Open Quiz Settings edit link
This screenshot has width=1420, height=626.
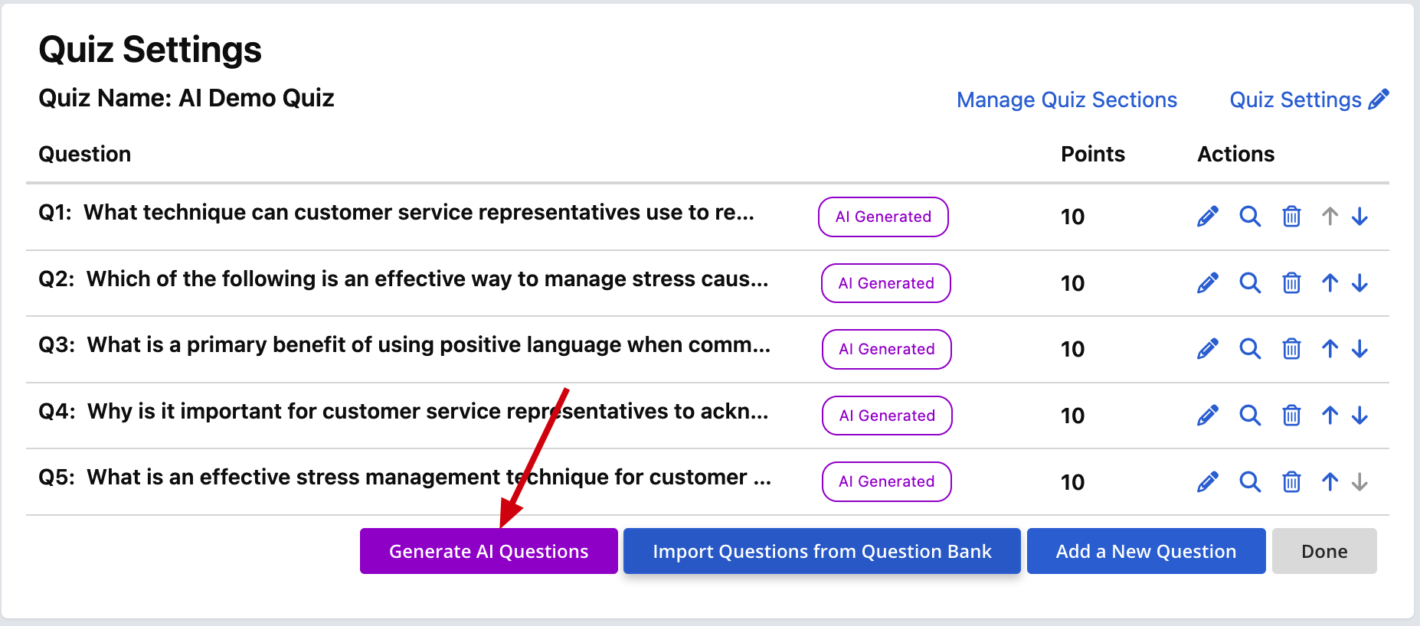[1309, 99]
